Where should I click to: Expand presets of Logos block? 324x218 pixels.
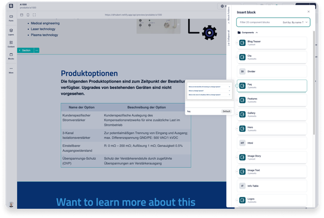(x=237, y=200)
